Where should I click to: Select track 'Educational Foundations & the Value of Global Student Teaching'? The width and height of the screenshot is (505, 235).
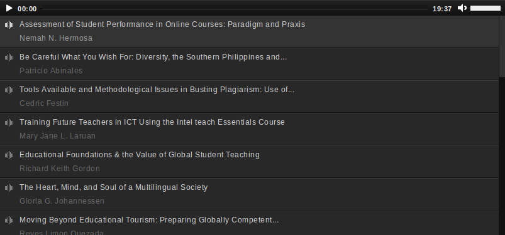pyautogui.click(x=249, y=162)
